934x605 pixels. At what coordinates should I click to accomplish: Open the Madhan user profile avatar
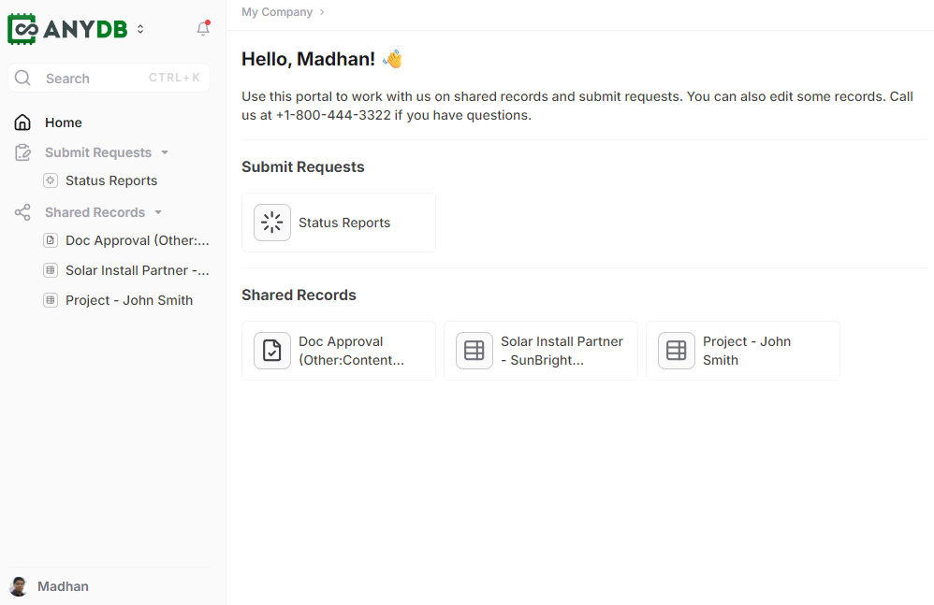(x=18, y=586)
